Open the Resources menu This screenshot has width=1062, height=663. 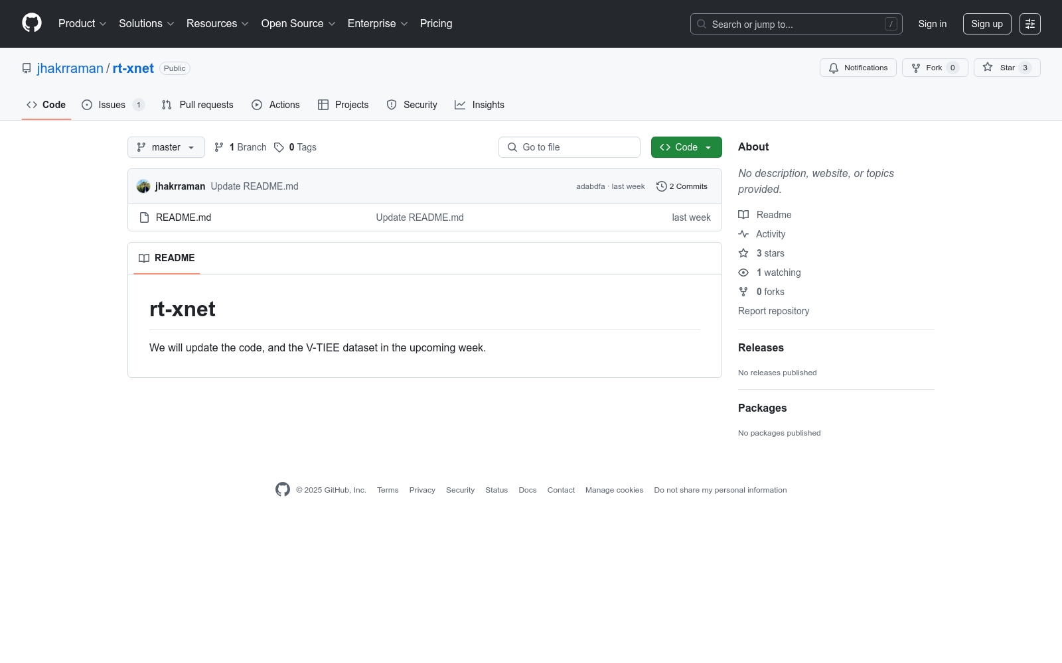[x=218, y=23]
